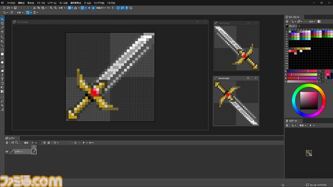Toggle the highlighted grid lines icon in top toolbar
The image size is (333, 187).
(82, 8)
